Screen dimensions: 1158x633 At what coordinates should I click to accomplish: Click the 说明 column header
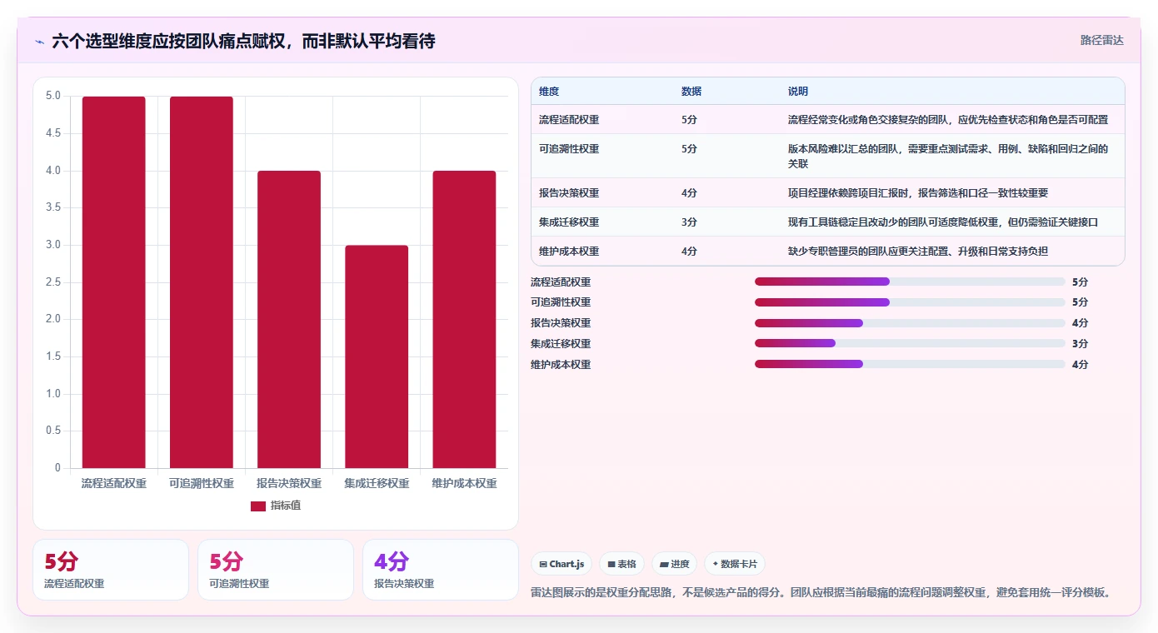pos(798,91)
